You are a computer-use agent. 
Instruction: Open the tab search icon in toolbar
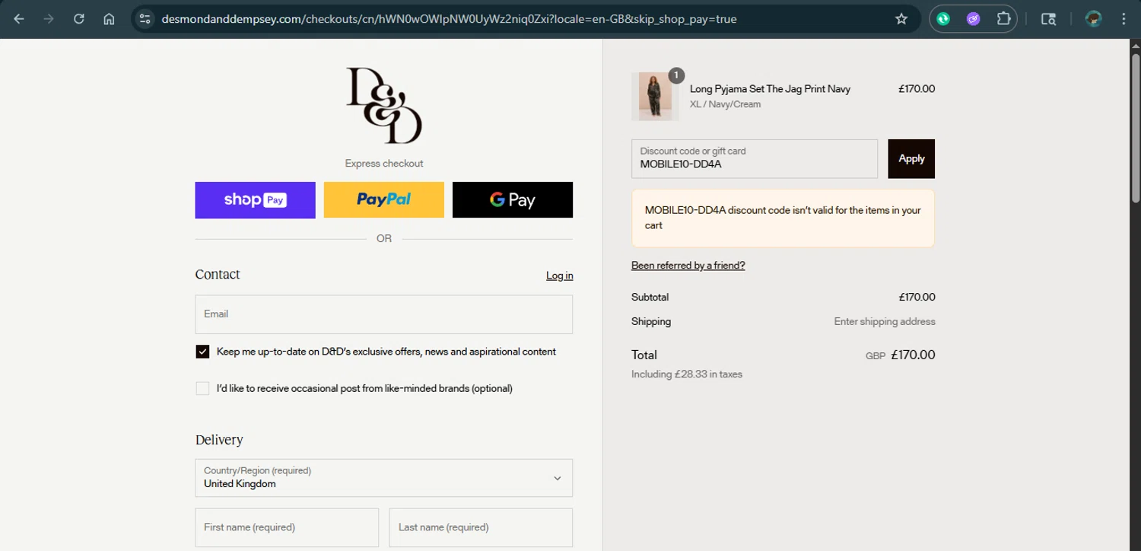click(x=1048, y=19)
